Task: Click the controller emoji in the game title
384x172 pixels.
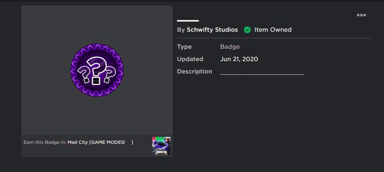Action: pyautogui.click(x=128, y=142)
